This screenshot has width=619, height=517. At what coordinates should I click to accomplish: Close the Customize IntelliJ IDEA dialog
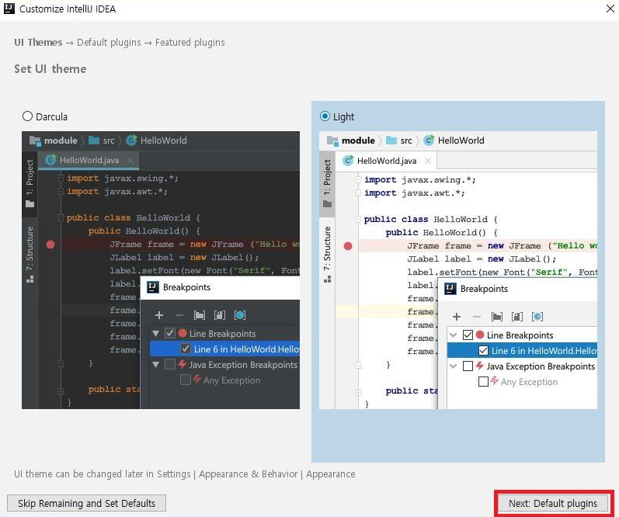coord(610,9)
